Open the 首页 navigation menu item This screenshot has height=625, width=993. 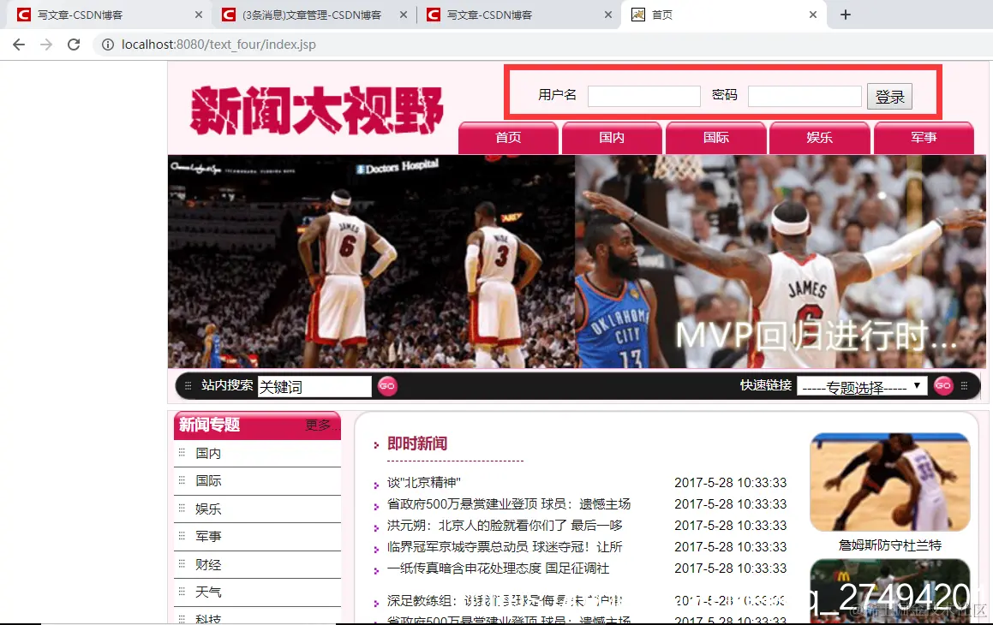tap(508, 138)
